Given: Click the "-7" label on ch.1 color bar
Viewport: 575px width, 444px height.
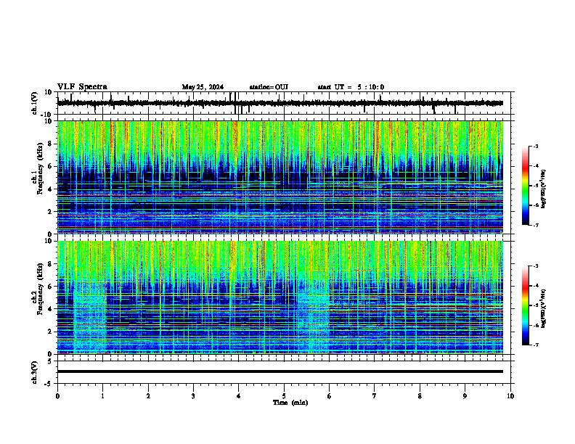Looking at the screenshot, I should pos(536,225).
